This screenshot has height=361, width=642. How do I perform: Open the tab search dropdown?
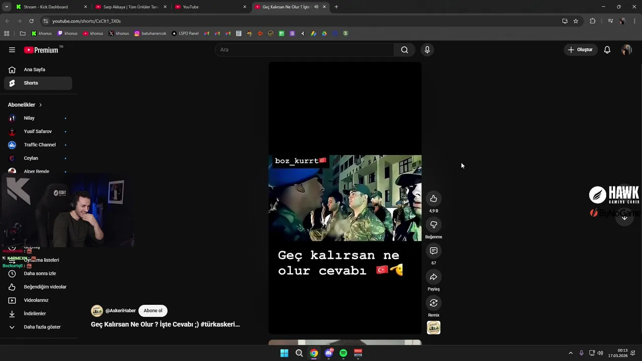click(7, 7)
